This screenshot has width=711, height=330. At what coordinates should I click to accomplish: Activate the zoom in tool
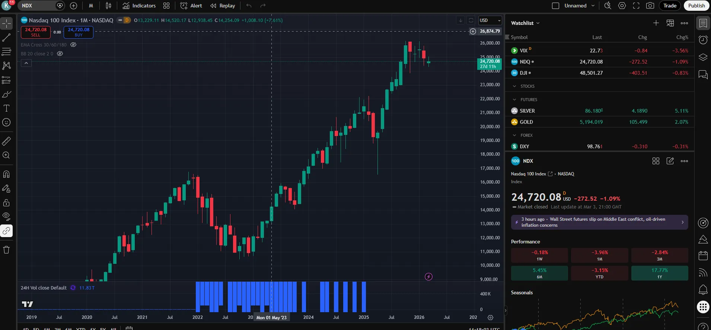[7, 155]
